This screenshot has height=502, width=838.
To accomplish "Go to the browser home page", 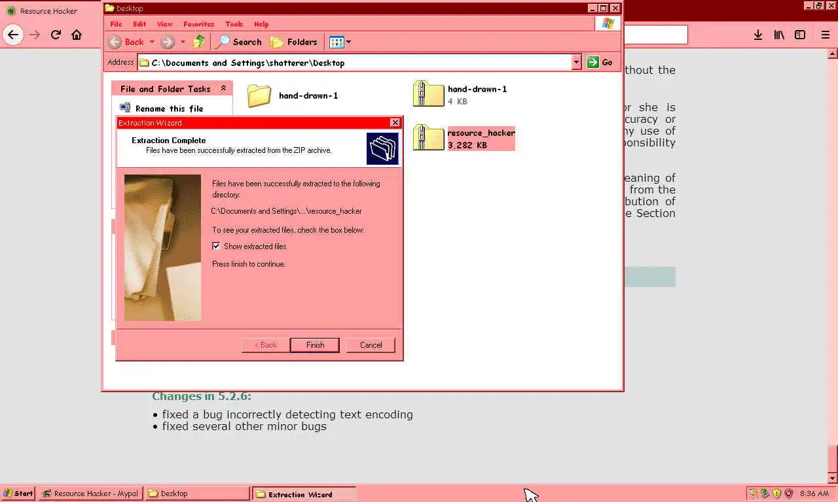I will [x=77, y=35].
